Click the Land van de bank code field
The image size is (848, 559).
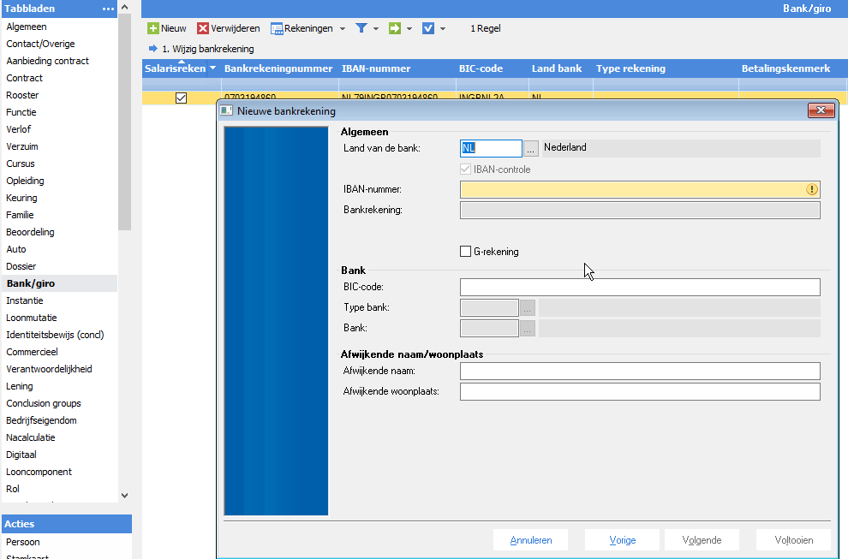click(x=491, y=148)
